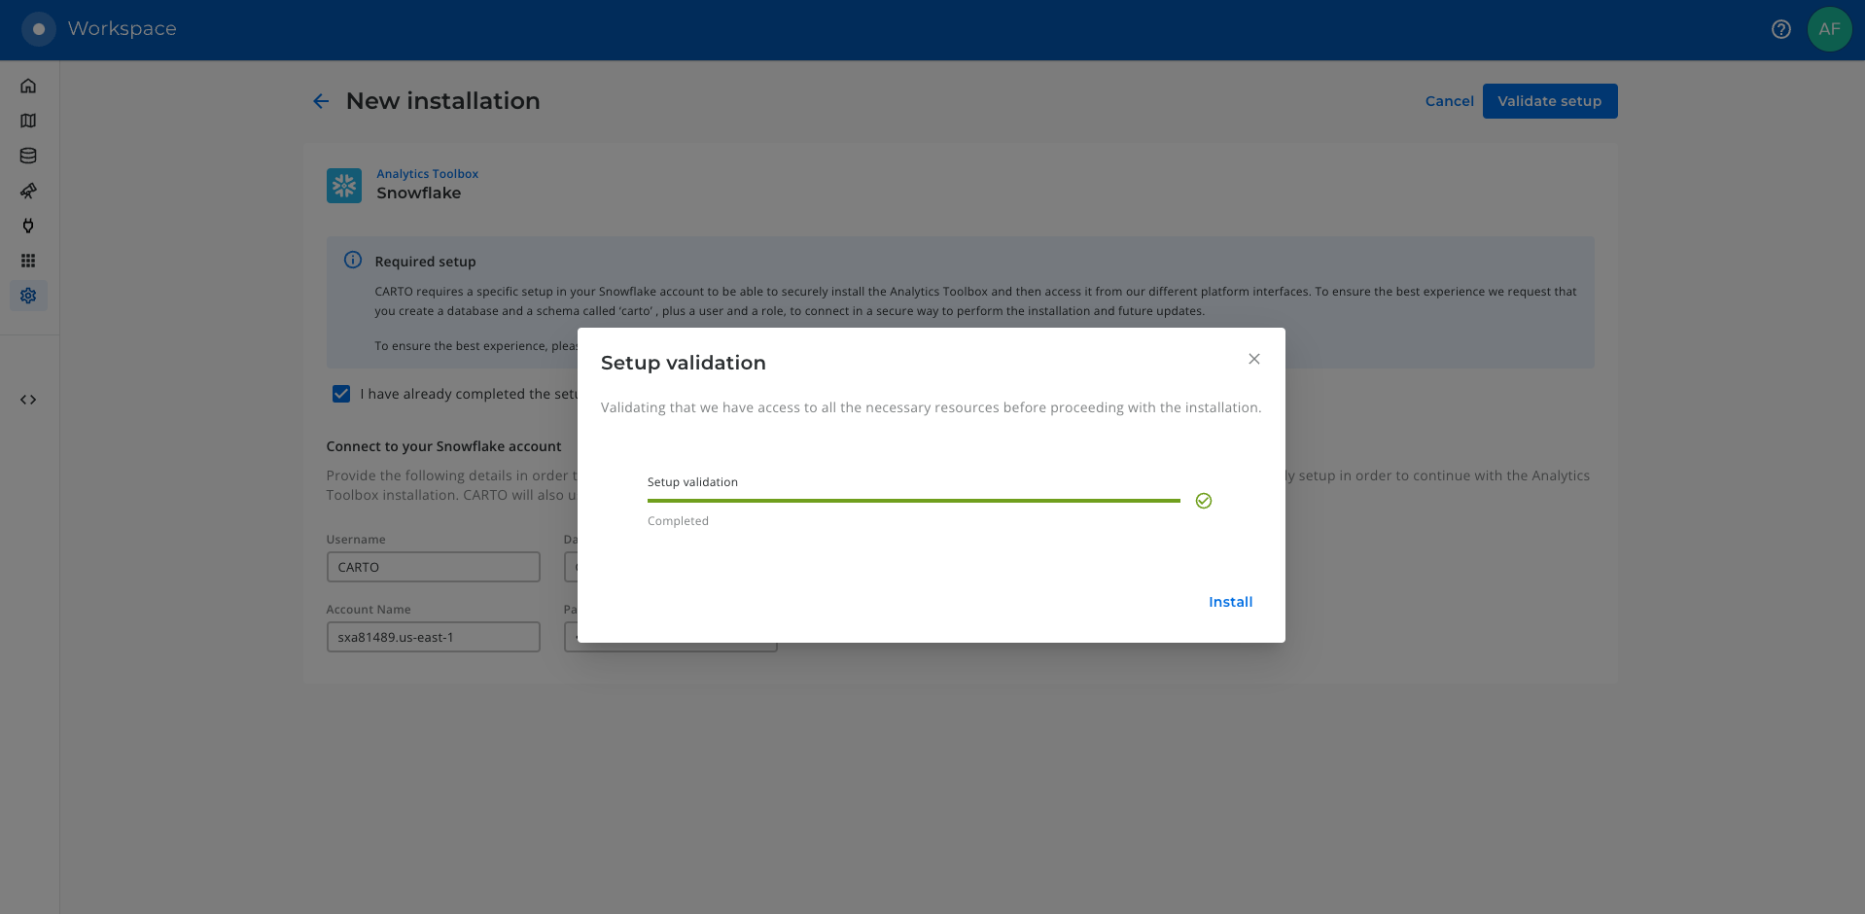Open the Data Explorer database icon
1865x914 pixels.
28,156
